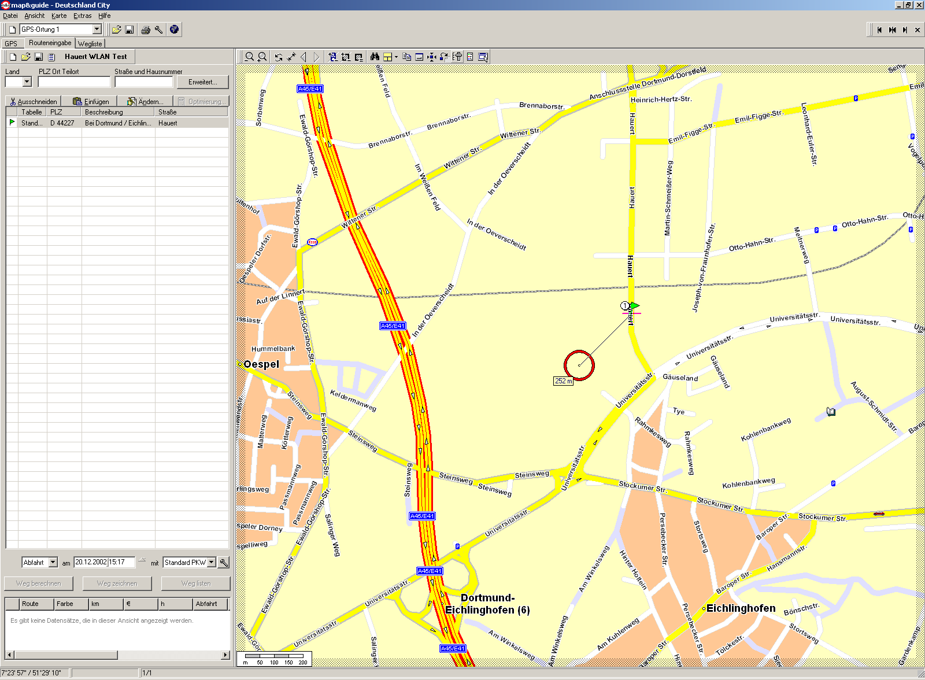
Task: Open settings with main toolbar wrench icon
Action: click(x=158, y=29)
